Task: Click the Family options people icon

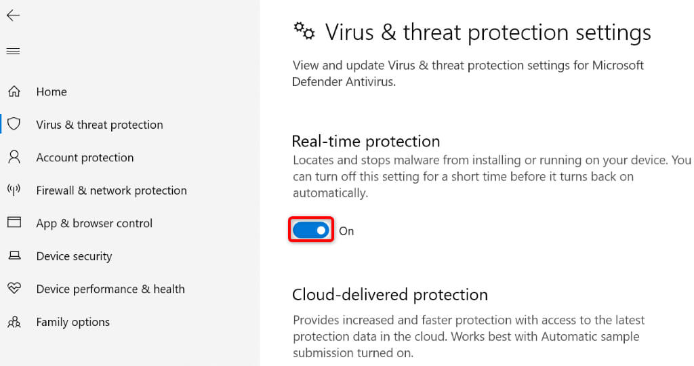Action: pyautogui.click(x=14, y=322)
